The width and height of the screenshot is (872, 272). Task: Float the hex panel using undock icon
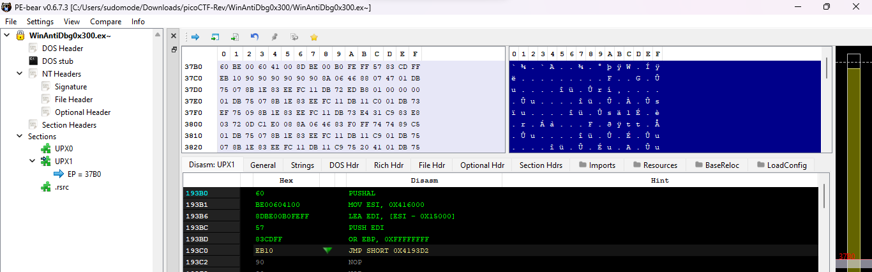(174, 49)
